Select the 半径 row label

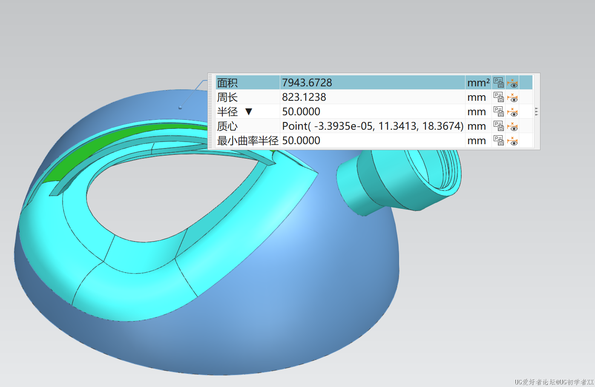point(227,112)
